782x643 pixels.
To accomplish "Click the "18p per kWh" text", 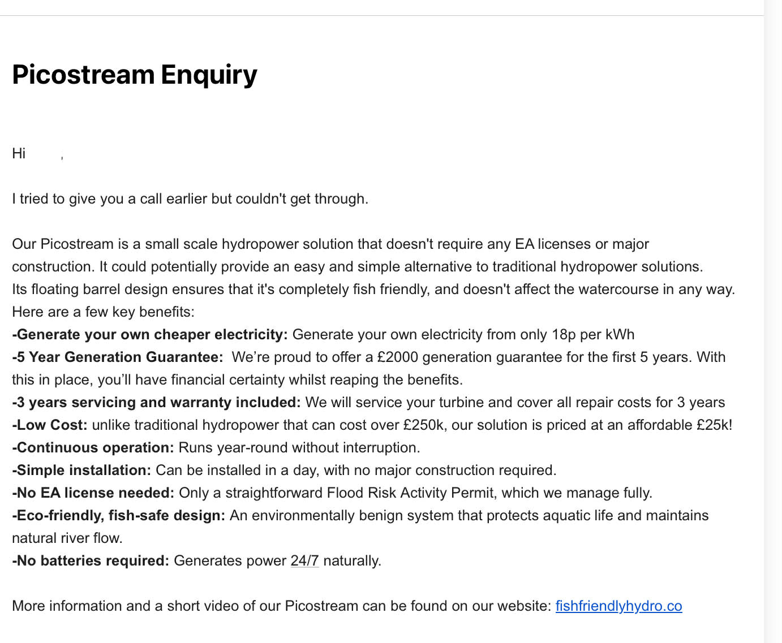I will (593, 334).
